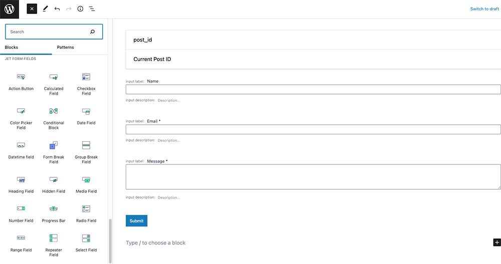
Task: Add the Select Field block
Action: tap(86, 242)
